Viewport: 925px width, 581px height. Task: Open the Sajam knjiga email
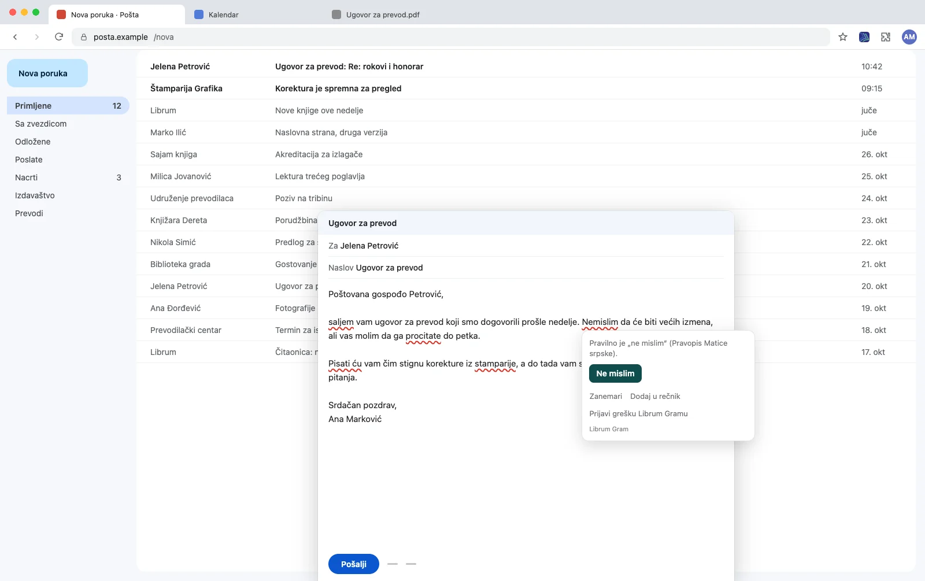click(526, 154)
